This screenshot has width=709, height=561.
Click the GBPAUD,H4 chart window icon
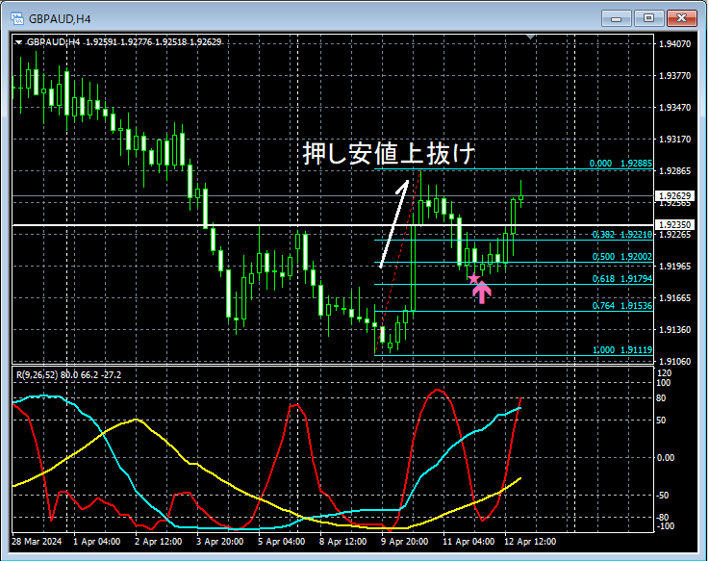[x=17, y=18]
